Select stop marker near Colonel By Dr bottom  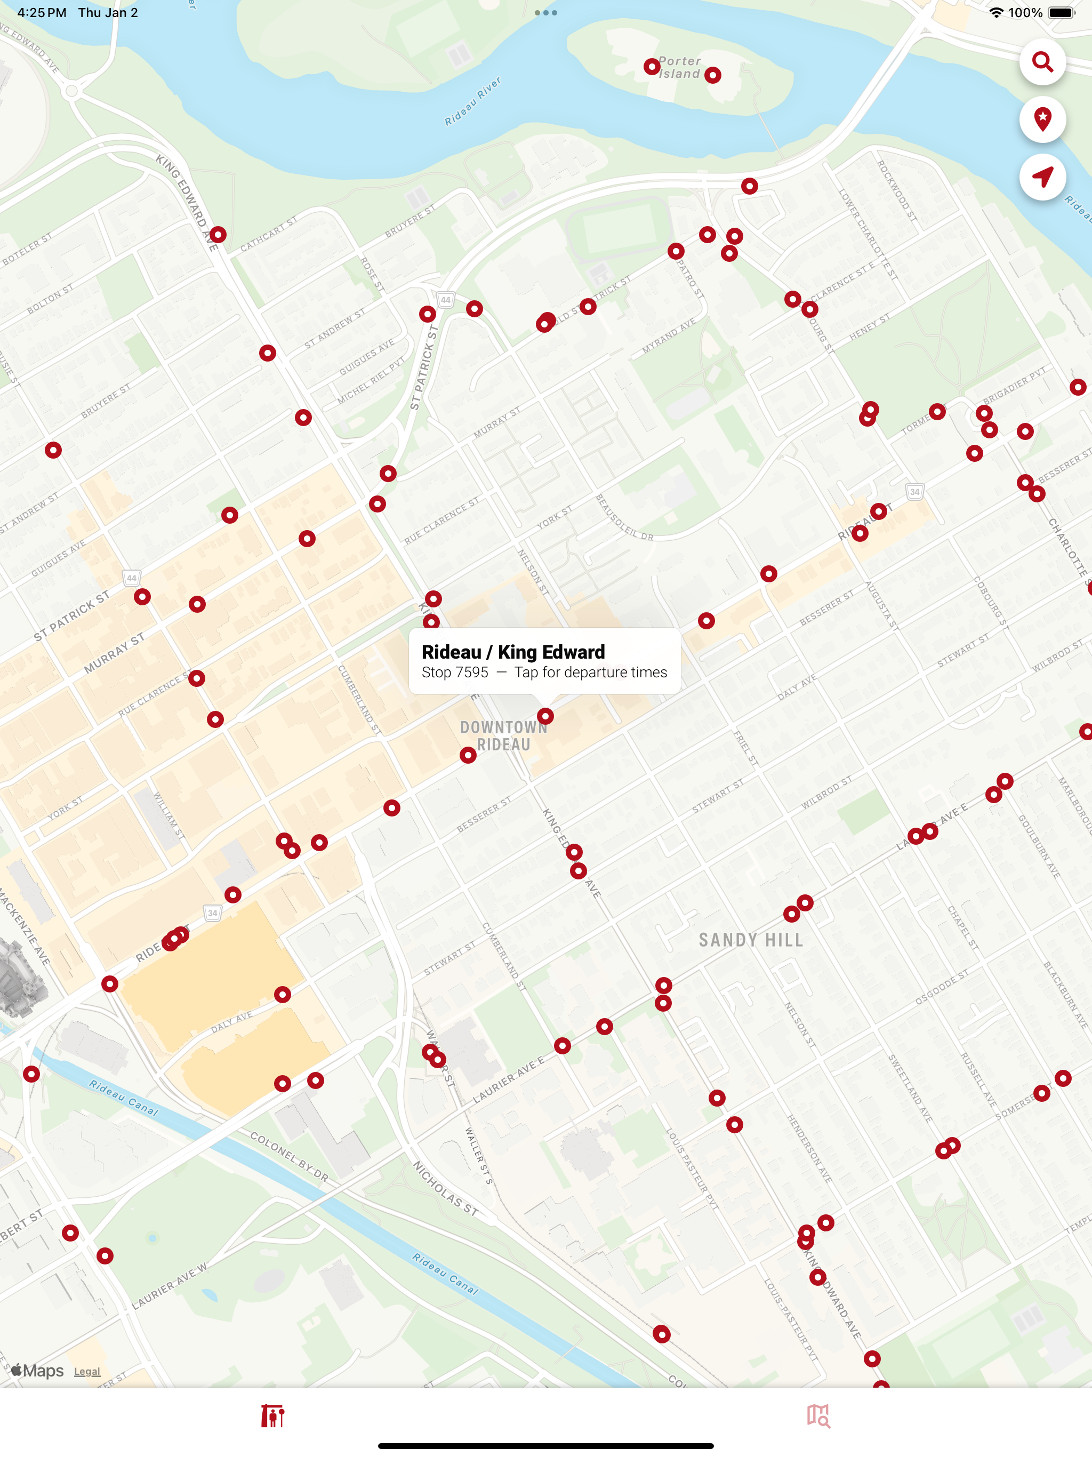[x=661, y=1334]
